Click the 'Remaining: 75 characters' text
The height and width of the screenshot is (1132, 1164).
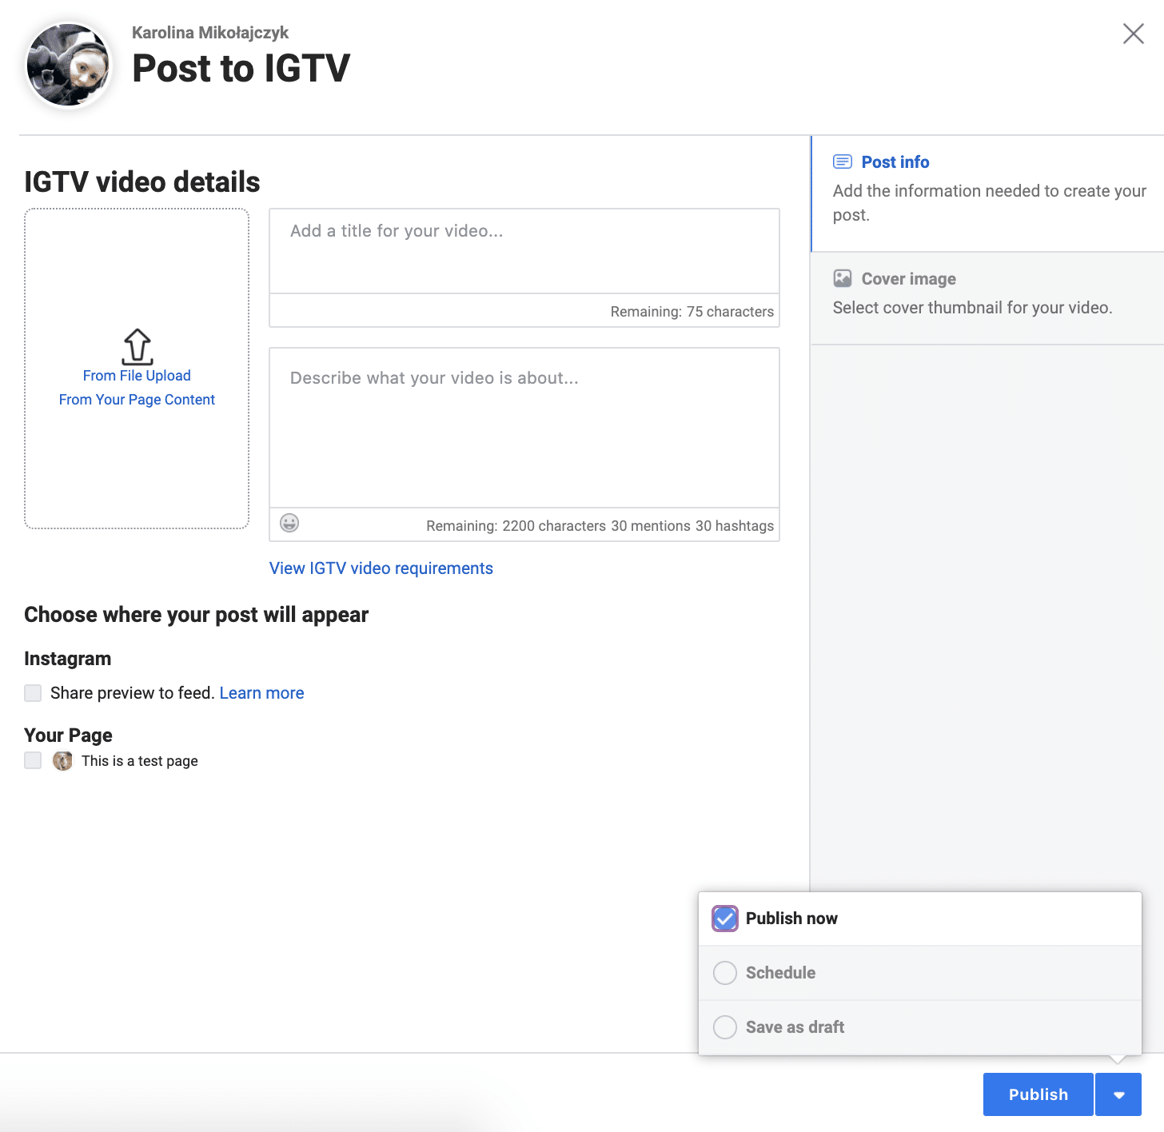692,312
